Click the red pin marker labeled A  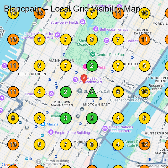click(84, 79)
